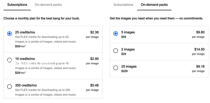Select the 25 credits/mo radio button
210x103 pixels.
(x=9, y=34)
